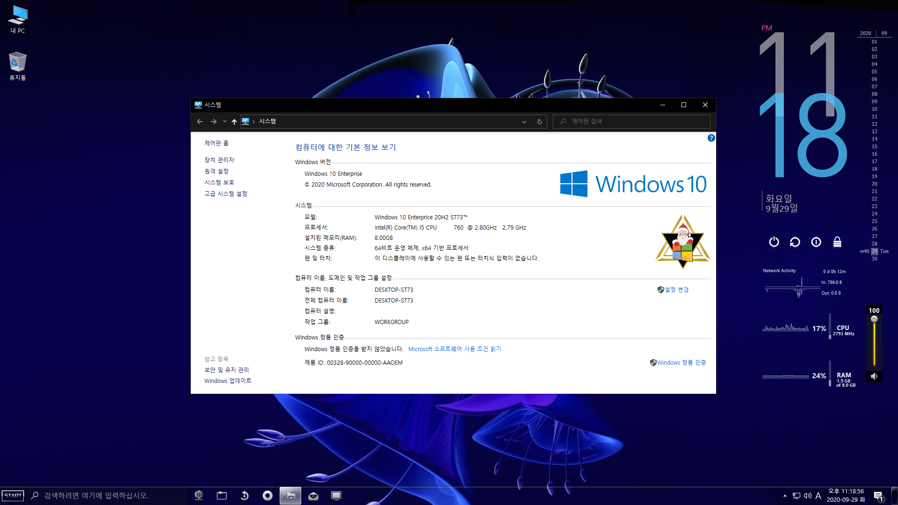Open 장치 관리자 link
Image resolution: width=898 pixels, height=505 pixels.
[x=219, y=160]
